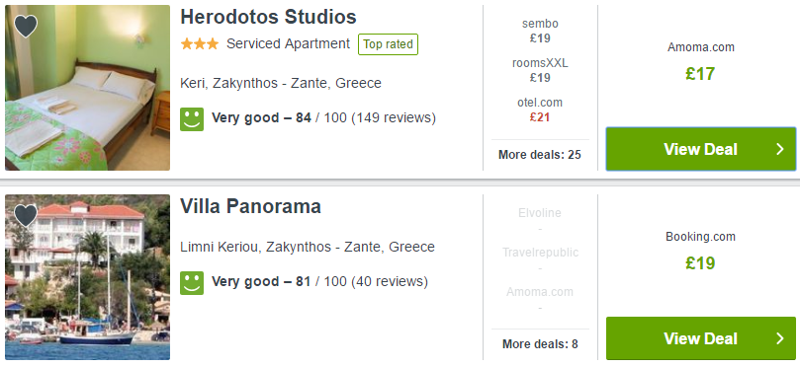
Task: Click the Top rated badge
Action: (x=389, y=44)
